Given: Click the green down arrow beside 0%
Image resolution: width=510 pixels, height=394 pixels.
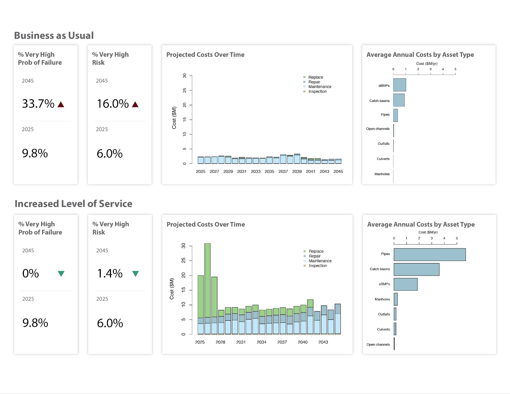Looking at the screenshot, I should coord(61,274).
